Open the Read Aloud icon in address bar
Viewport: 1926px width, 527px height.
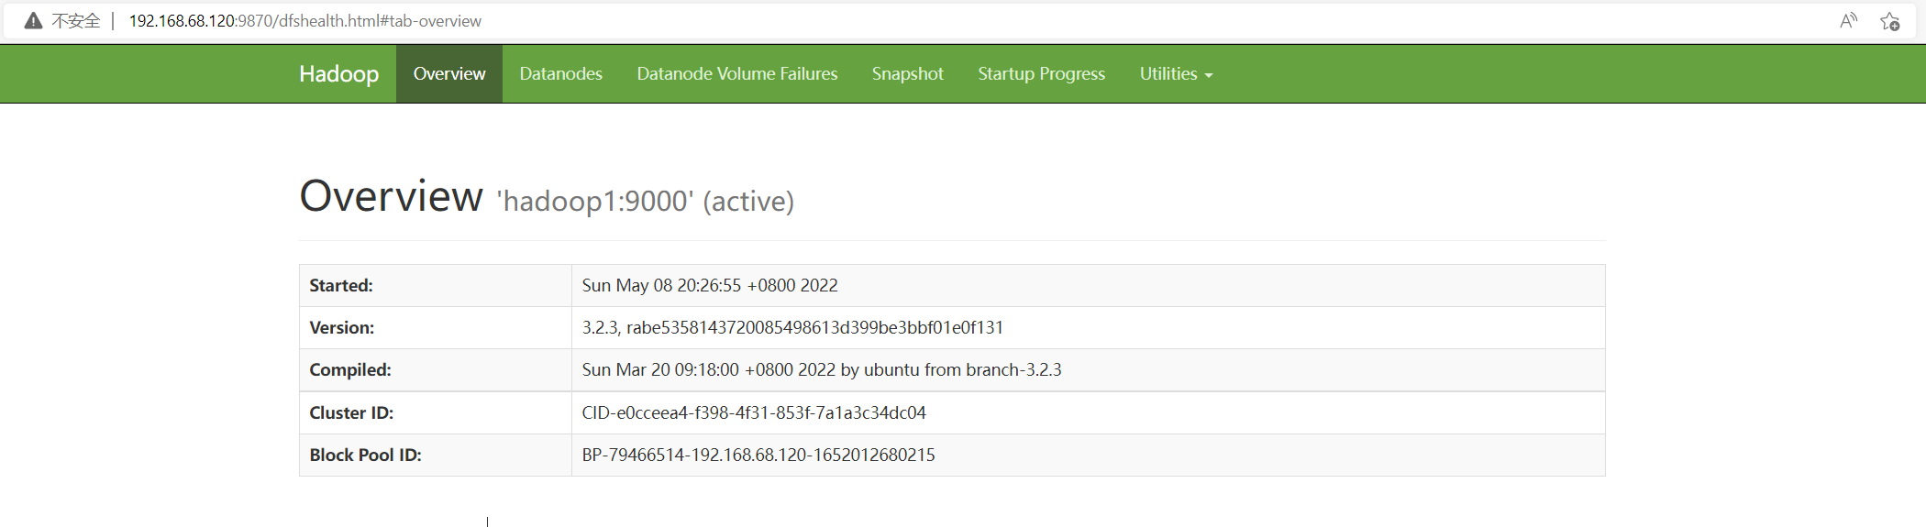[x=1848, y=21]
